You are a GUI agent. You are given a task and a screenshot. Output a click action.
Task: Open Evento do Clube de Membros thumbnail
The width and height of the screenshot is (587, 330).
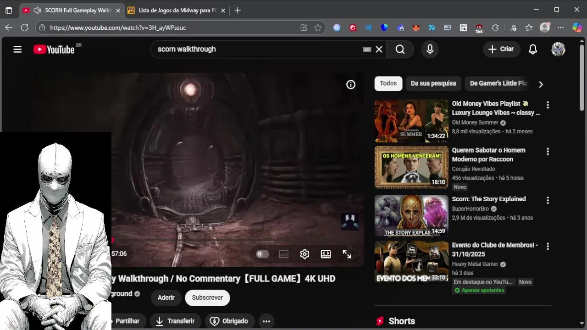[411, 262]
